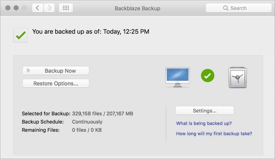Open "What is being backed up?" link

click(204, 123)
